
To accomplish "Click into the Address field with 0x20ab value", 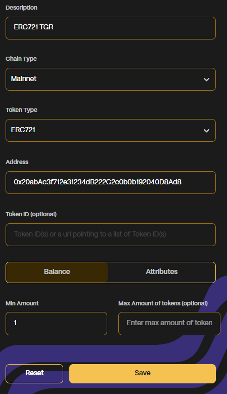I will point(111,183).
